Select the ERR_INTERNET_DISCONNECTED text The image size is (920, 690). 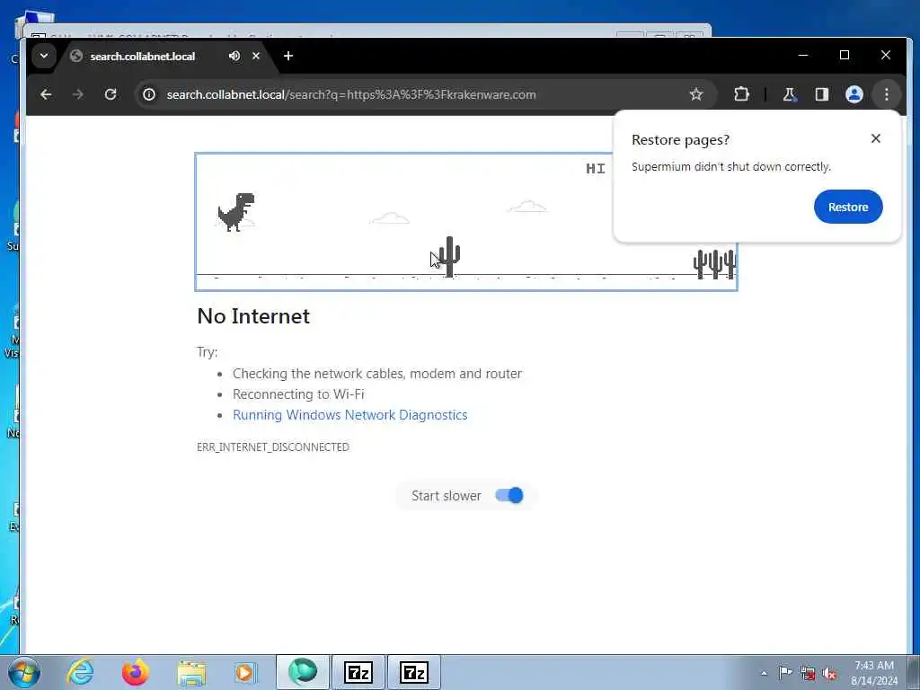pyautogui.click(x=273, y=447)
